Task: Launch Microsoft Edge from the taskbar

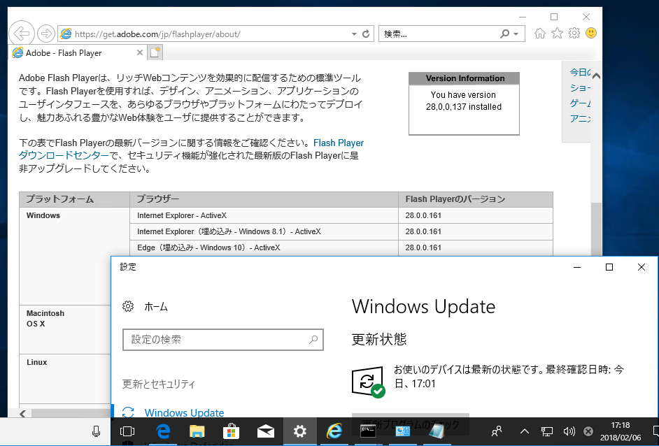Action: (163, 431)
